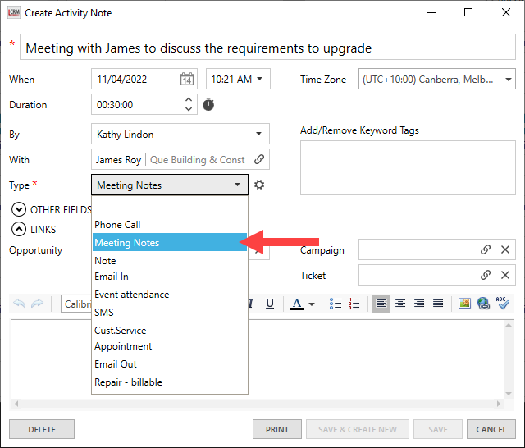Start the duration stopwatch timer

click(x=208, y=105)
